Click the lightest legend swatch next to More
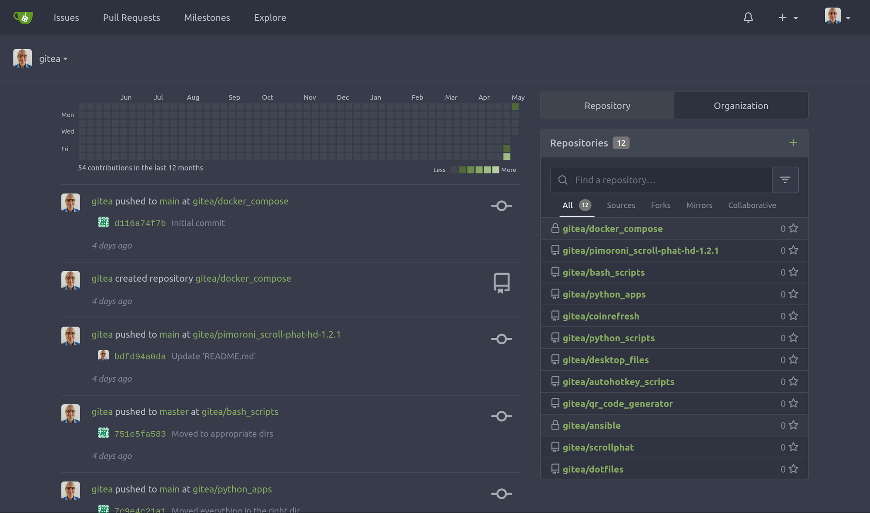This screenshot has height=513, width=870. (x=495, y=170)
